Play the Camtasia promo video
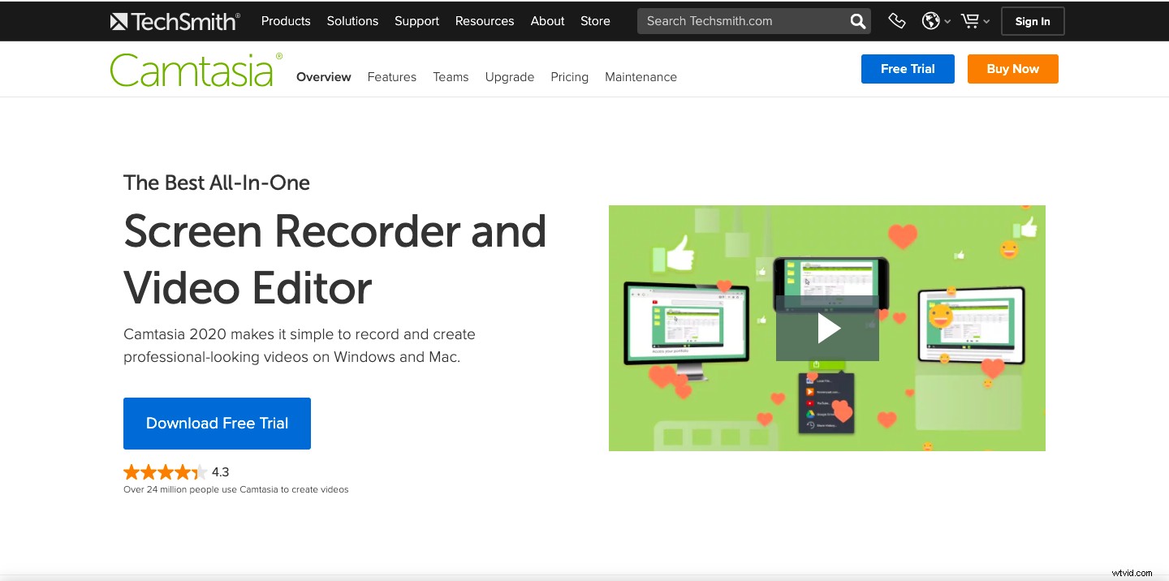This screenshot has height=581, width=1169. (x=827, y=328)
